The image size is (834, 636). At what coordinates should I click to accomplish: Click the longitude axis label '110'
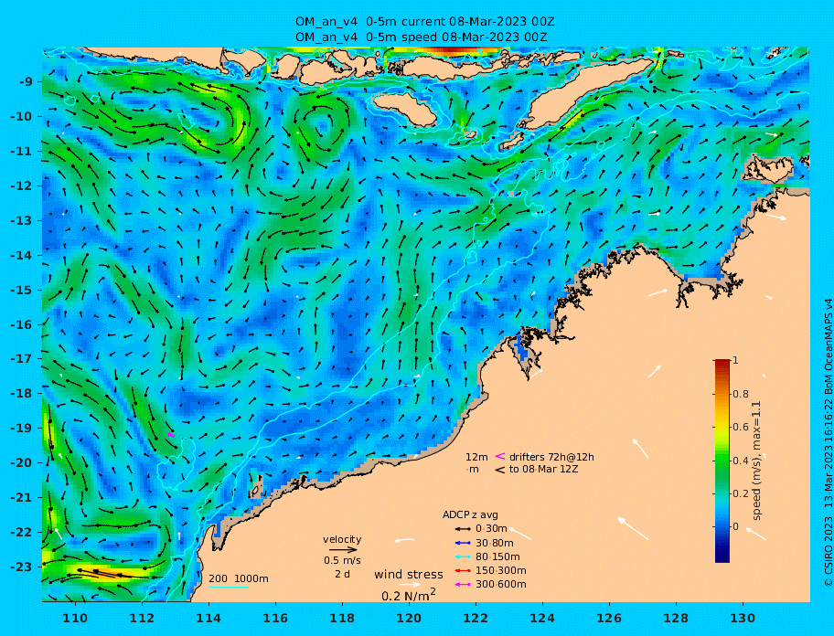pos(76,618)
